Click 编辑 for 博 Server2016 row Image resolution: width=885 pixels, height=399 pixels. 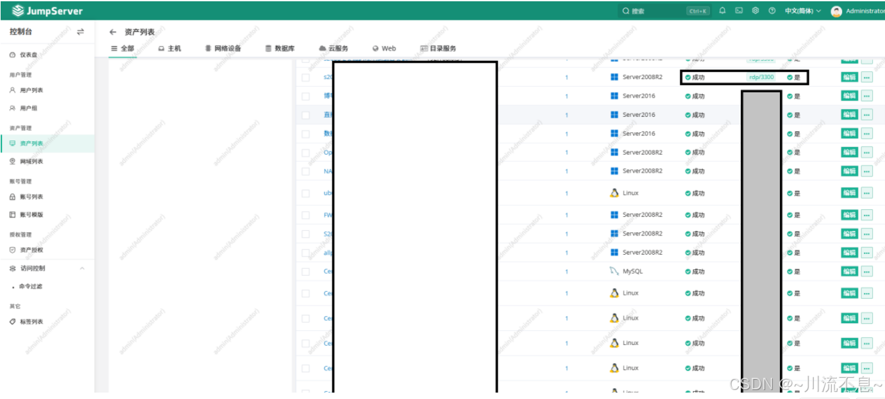[x=849, y=96]
